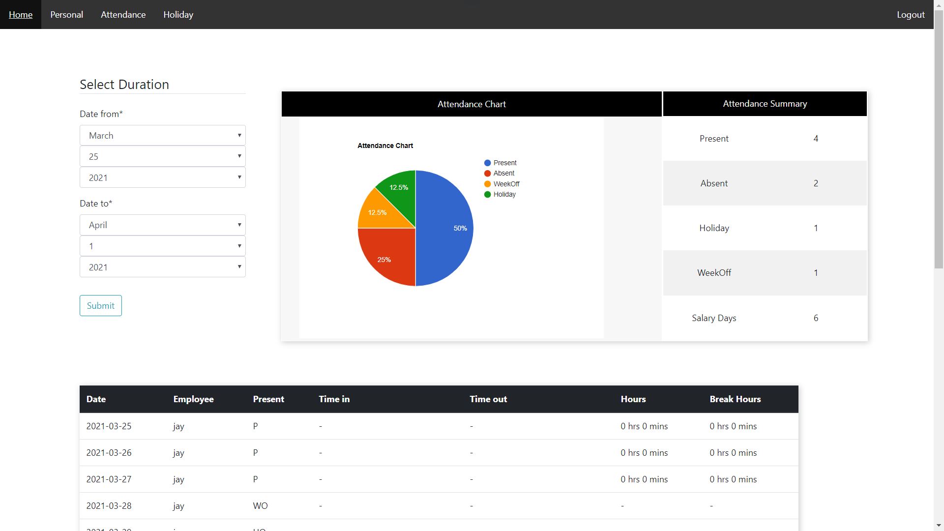Viewport: 944px width, 531px height.
Task: Open the 'Date from' day dropdown showing 25
Action: [162, 156]
